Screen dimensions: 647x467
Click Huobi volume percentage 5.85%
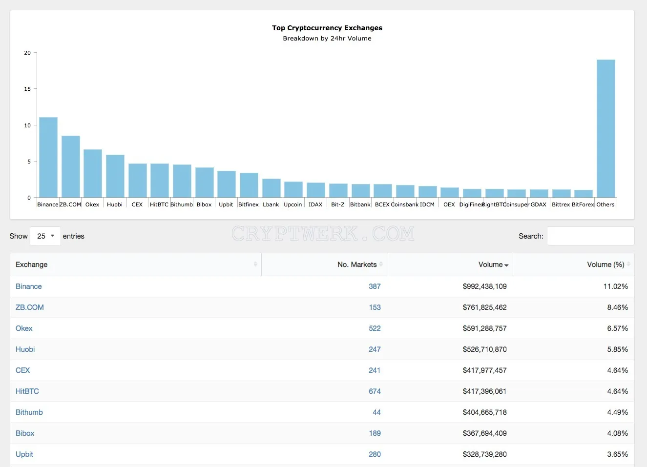click(x=618, y=349)
